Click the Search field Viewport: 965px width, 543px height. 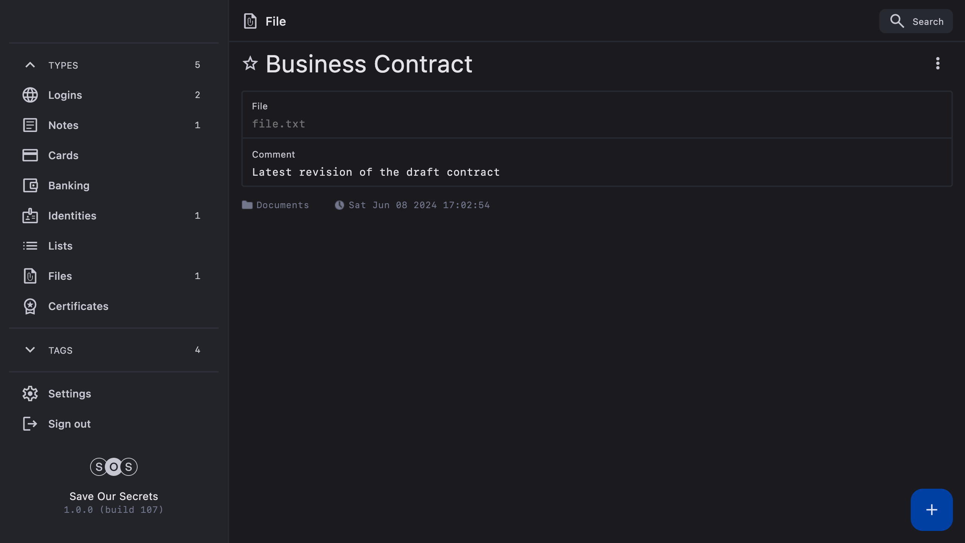(916, 21)
